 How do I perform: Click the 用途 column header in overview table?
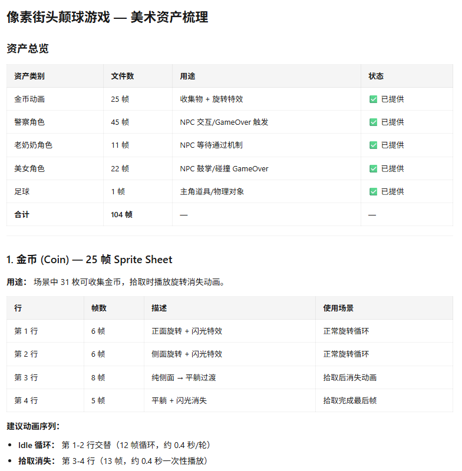coord(266,76)
